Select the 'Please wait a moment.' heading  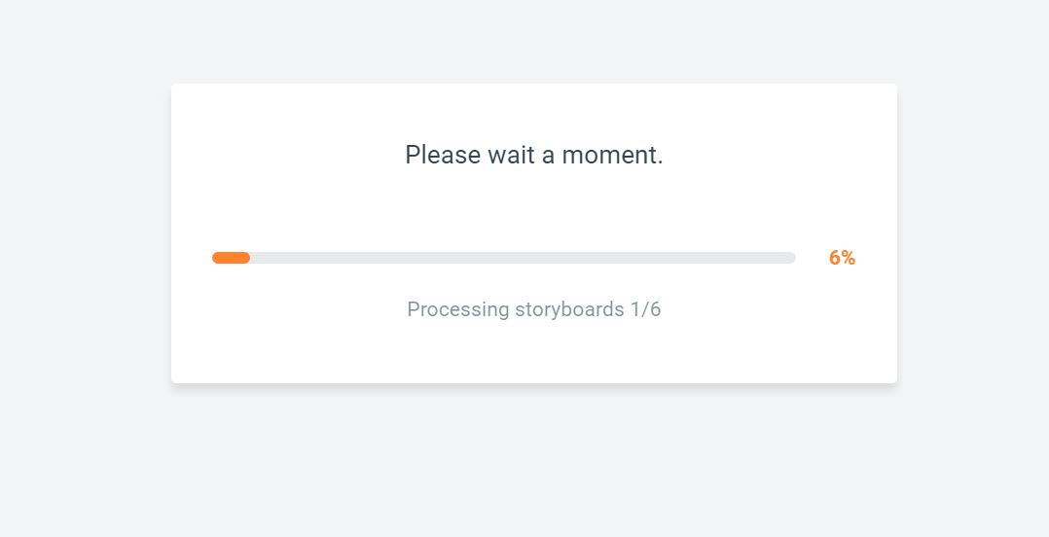(533, 155)
